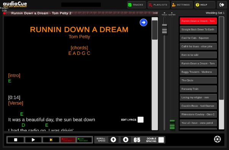Click the speaker icon above MASTER
229x150 pixels.
[x=172, y=13]
